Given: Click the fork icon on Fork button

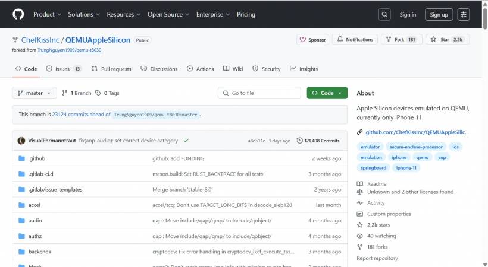Looking at the screenshot, I should tap(389, 39).
